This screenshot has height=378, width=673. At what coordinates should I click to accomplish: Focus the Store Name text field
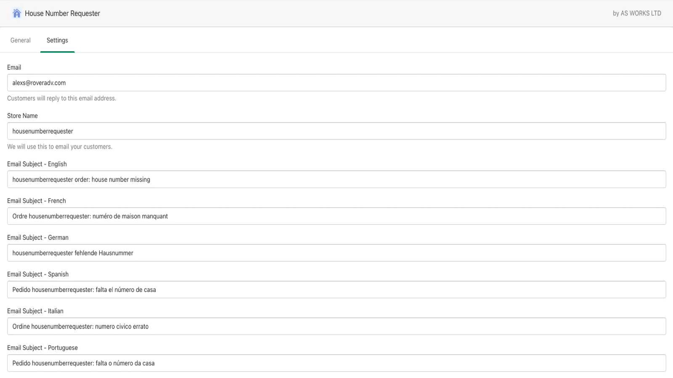point(336,131)
